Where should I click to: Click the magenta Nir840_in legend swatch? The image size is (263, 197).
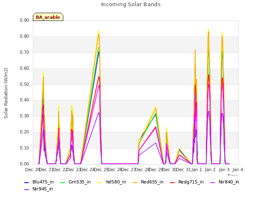point(213,182)
